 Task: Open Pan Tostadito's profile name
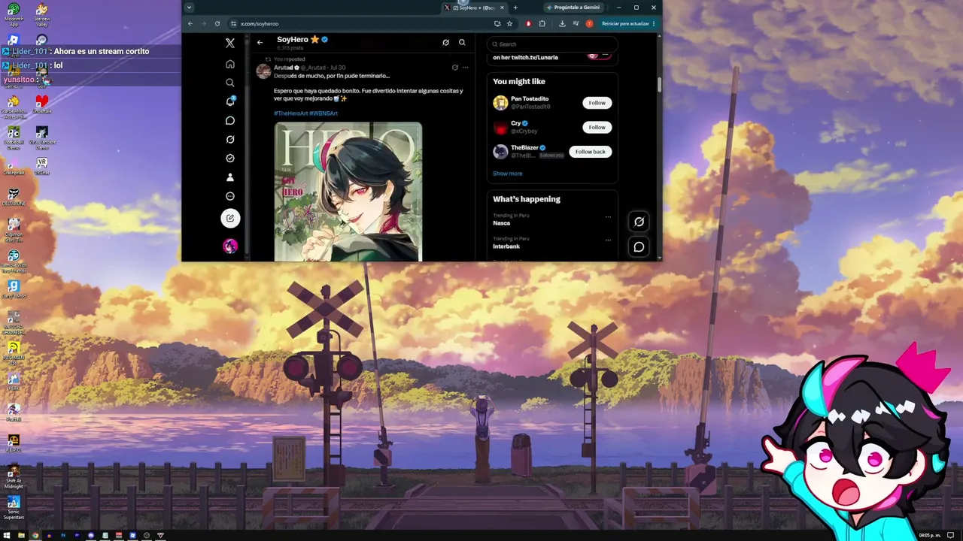click(x=530, y=98)
